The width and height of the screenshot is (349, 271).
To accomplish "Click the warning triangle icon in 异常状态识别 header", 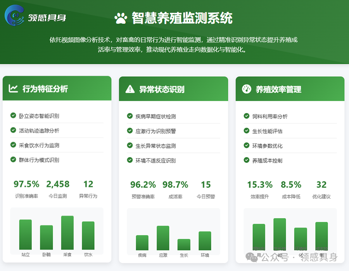I will point(130,89).
